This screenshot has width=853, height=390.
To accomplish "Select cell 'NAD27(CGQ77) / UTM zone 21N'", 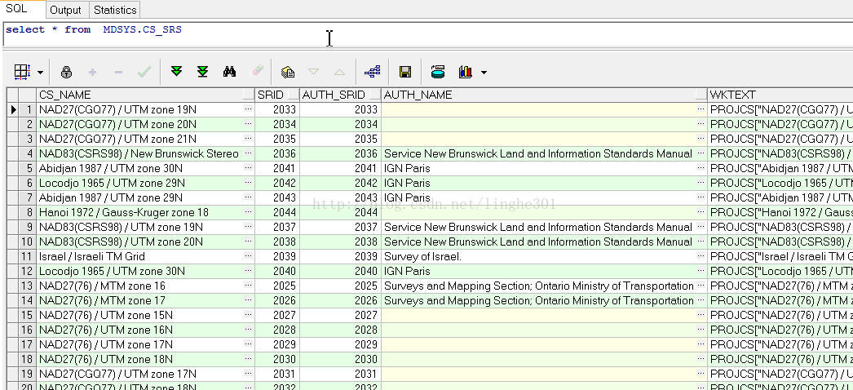I will 139,140.
